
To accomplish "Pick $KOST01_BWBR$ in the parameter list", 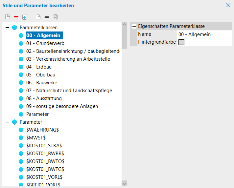I will [45, 154].
